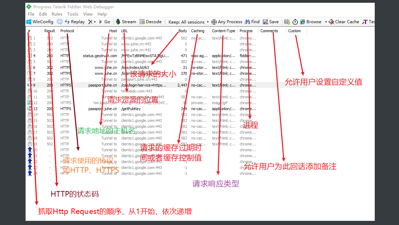399x225 pixels.
Task: Sort by the Protocol column header
Action: click(x=68, y=31)
